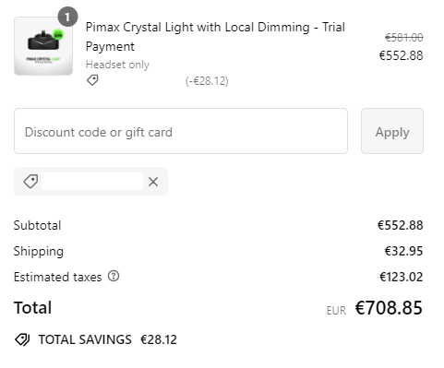The image size is (444, 368).
Task: Click the tag icon in the applied discount chip
Action: (x=30, y=182)
